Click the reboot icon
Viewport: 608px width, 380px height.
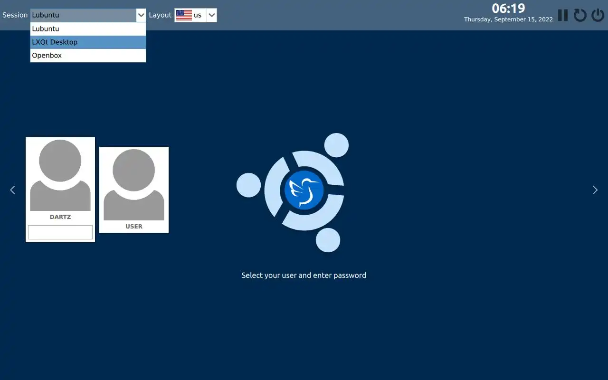point(580,15)
